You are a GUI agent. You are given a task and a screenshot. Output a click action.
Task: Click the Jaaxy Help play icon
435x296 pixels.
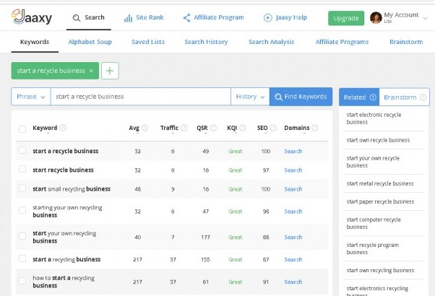point(267,18)
